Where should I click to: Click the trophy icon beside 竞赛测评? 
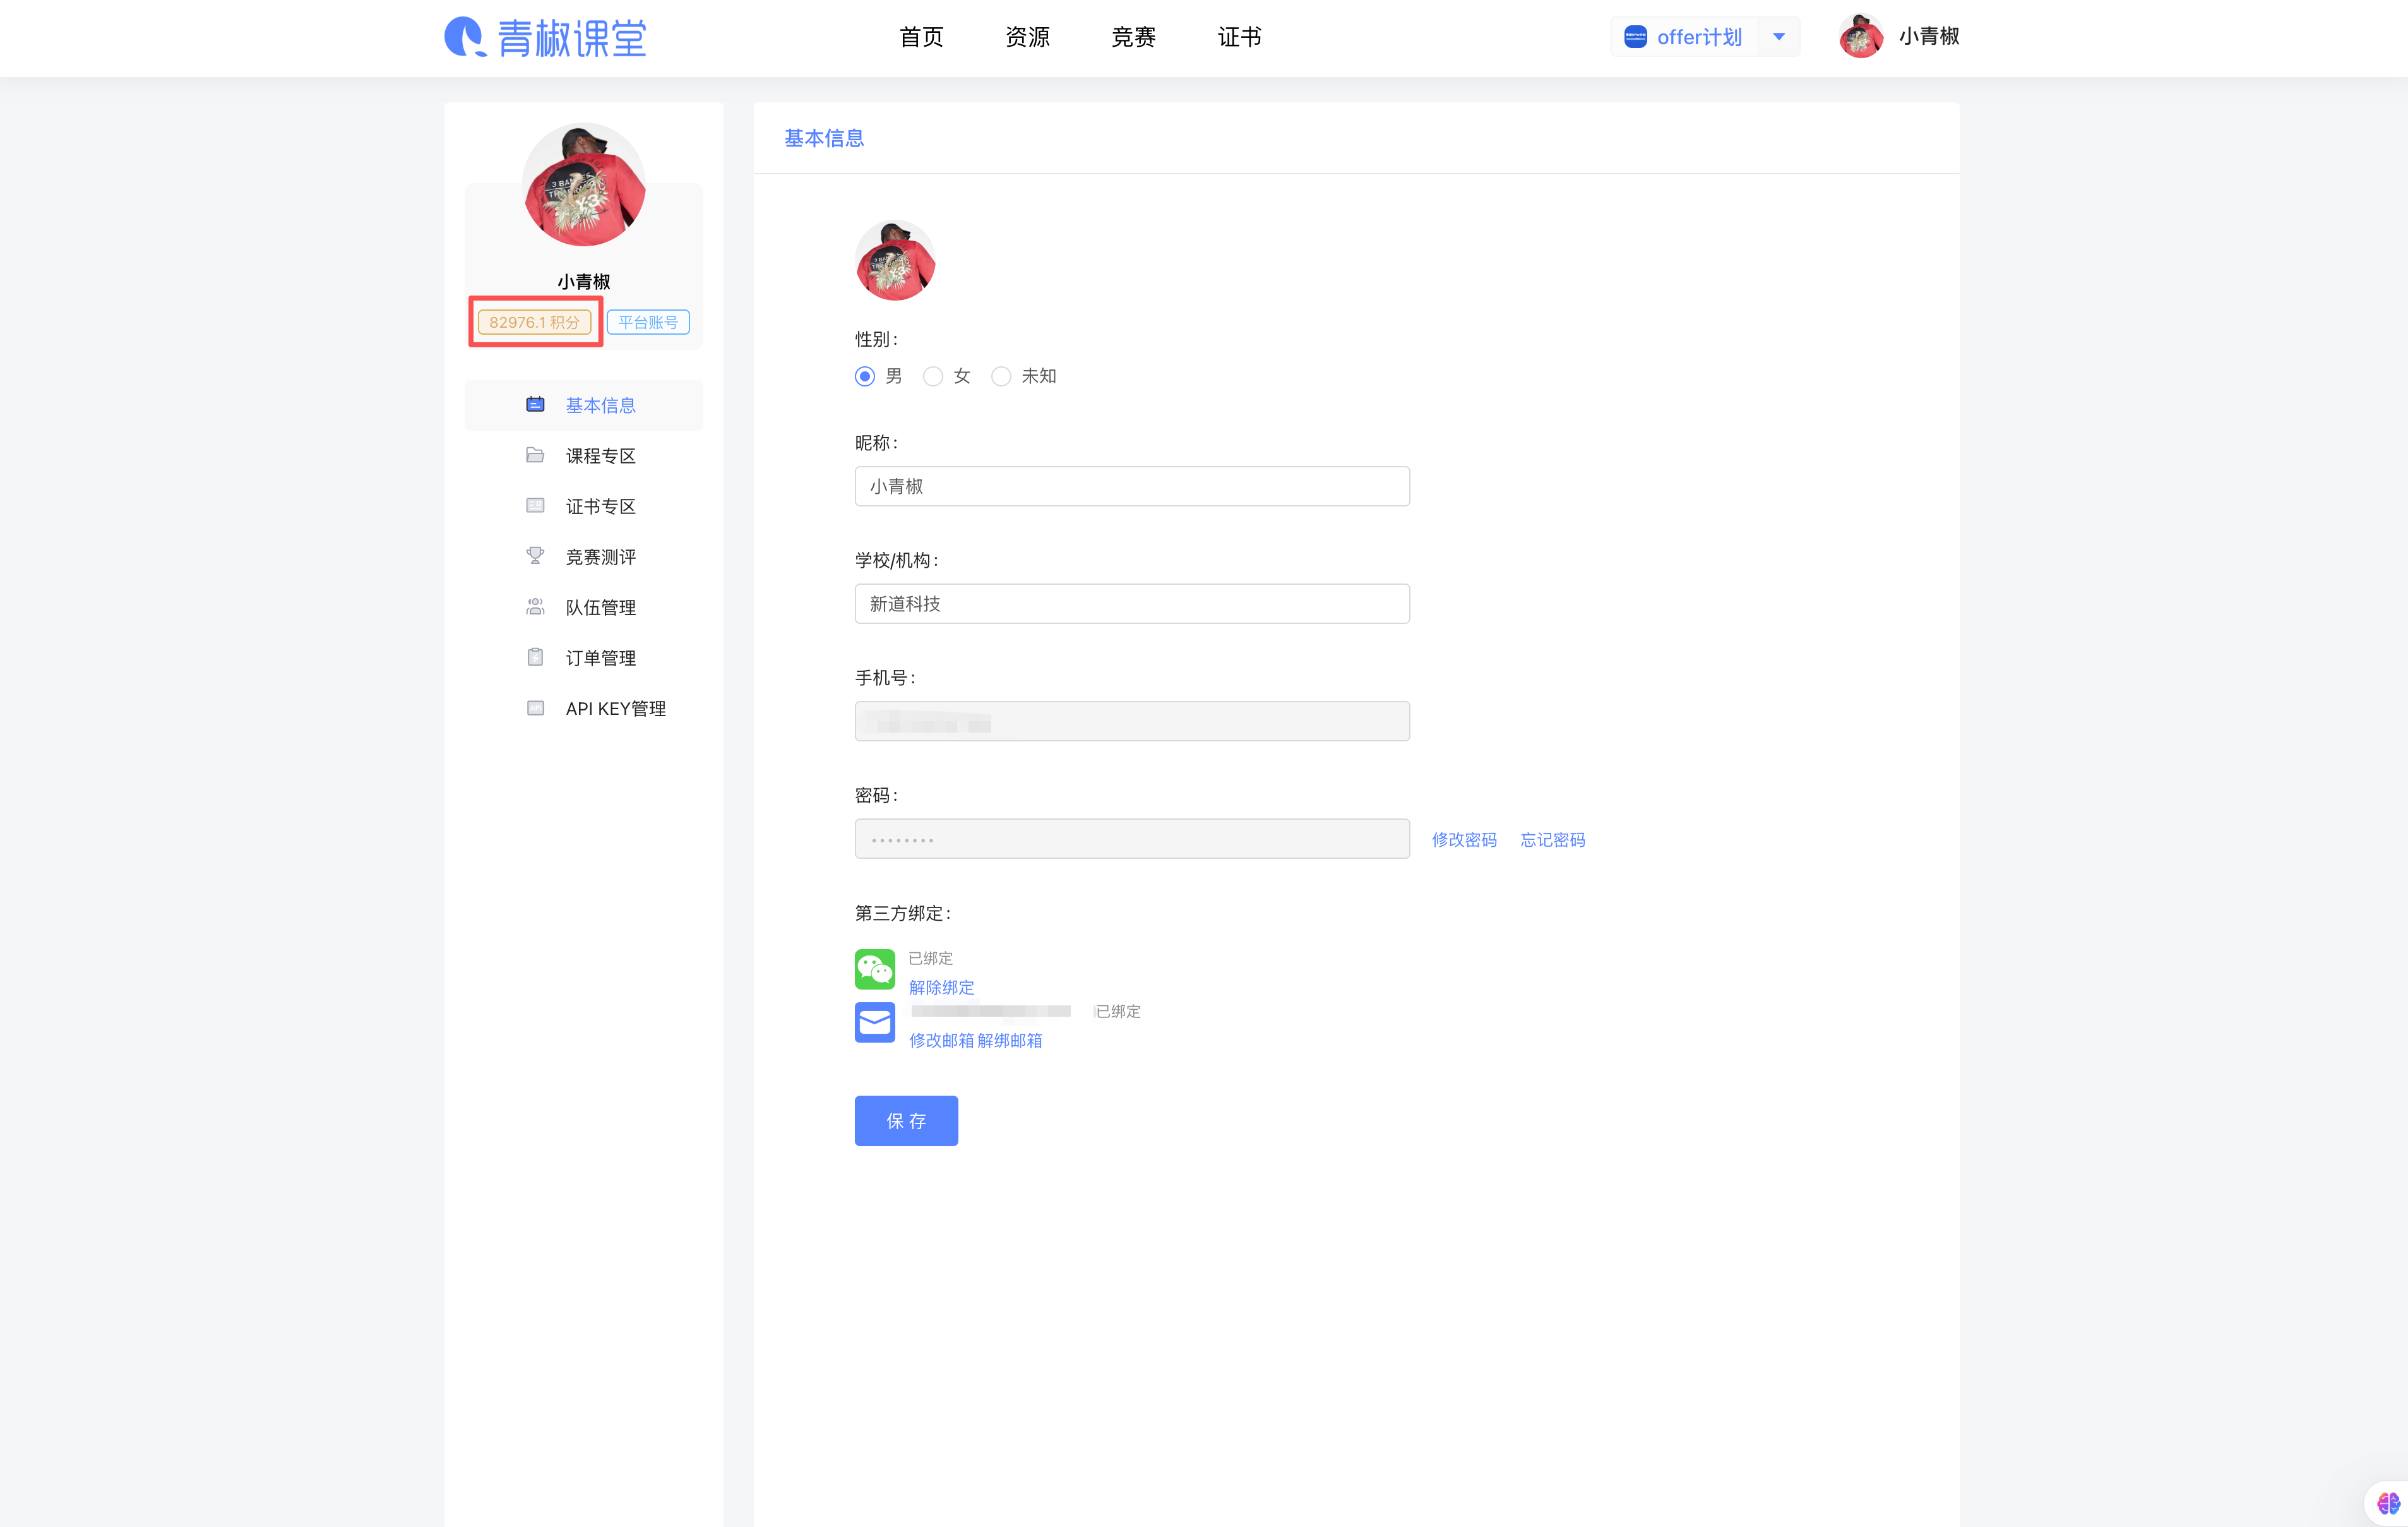point(535,556)
